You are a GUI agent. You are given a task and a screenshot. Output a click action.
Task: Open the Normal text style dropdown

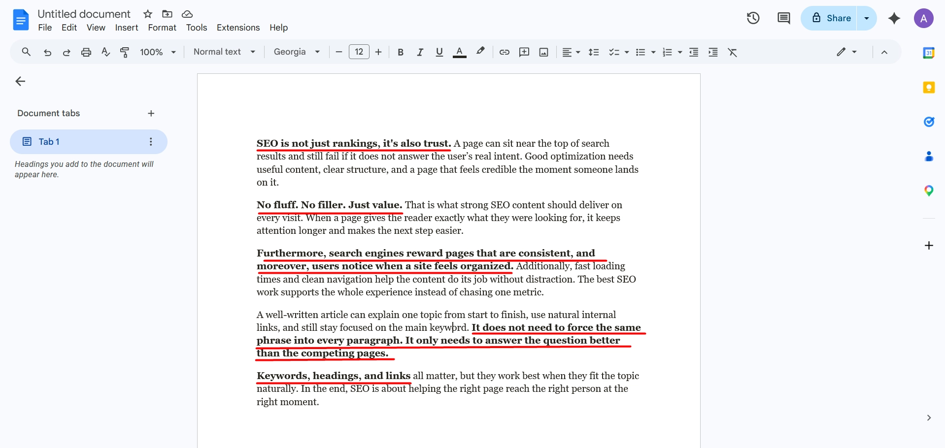click(x=224, y=52)
